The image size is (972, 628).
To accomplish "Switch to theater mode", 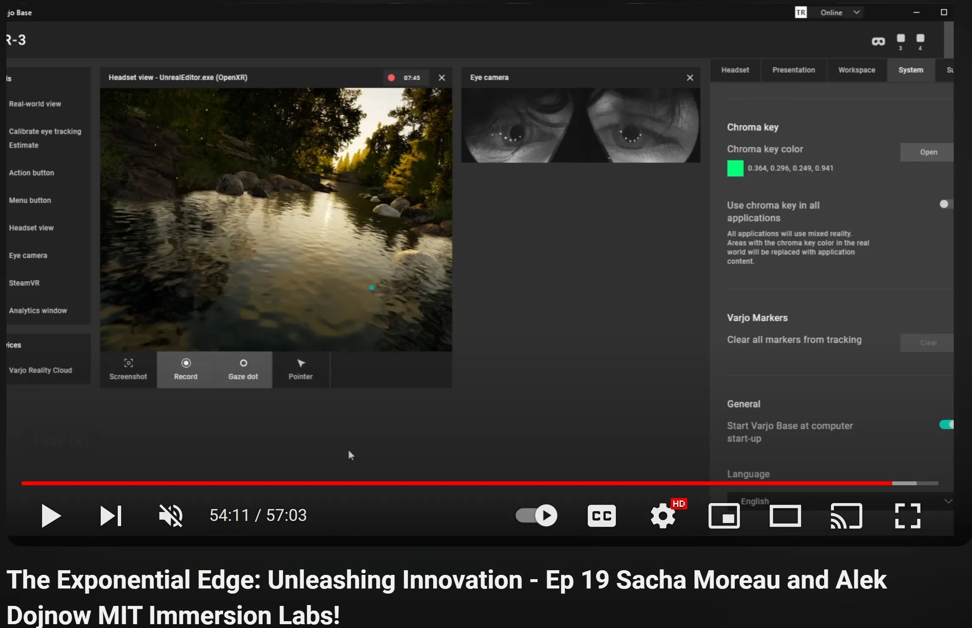I will click(x=785, y=516).
